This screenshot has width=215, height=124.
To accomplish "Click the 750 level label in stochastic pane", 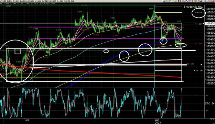I will (x=207, y=111).
